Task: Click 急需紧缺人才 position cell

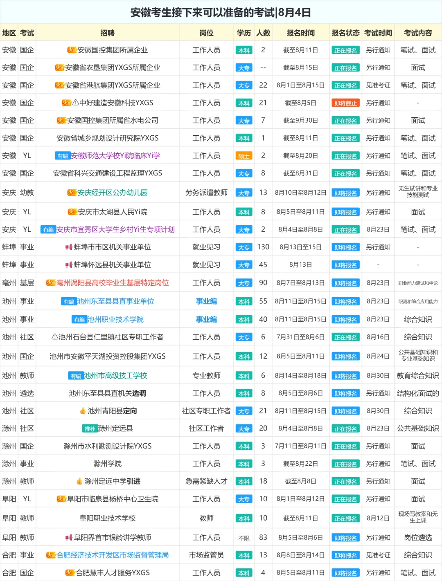Action: [206, 481]
